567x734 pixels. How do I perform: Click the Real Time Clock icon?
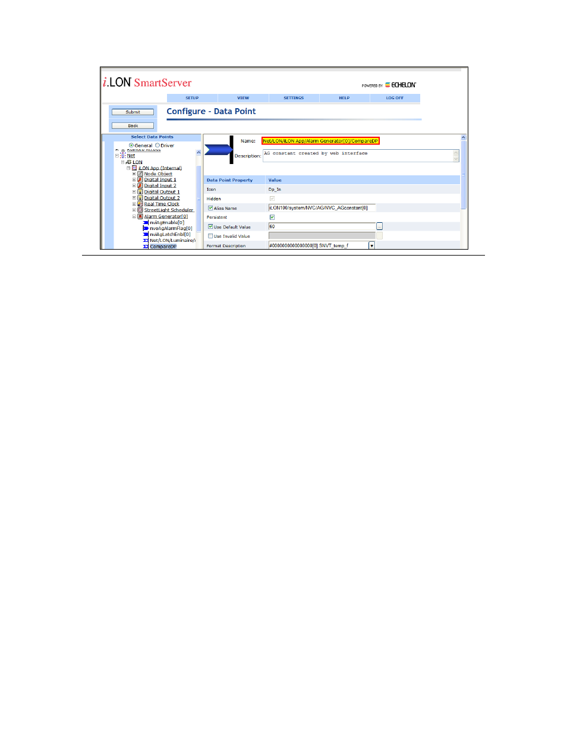pos(140,204)
